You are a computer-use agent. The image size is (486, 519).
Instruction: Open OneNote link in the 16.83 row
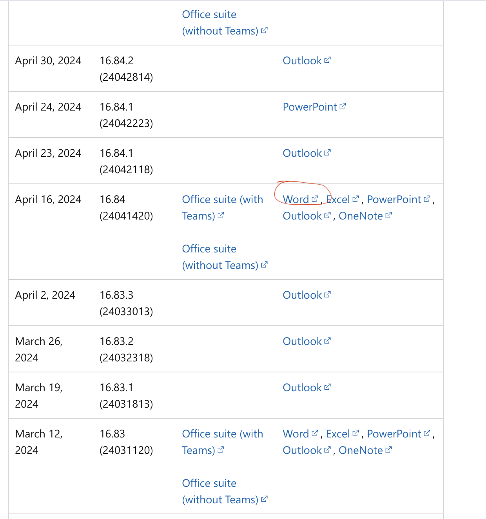[x=361, y=450]
